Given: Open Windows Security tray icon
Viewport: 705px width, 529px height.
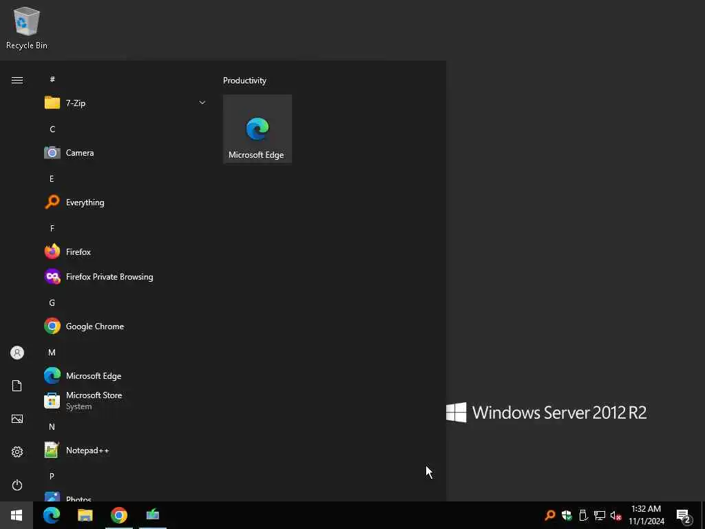Looking at the screenshot, I should [567, 515].
